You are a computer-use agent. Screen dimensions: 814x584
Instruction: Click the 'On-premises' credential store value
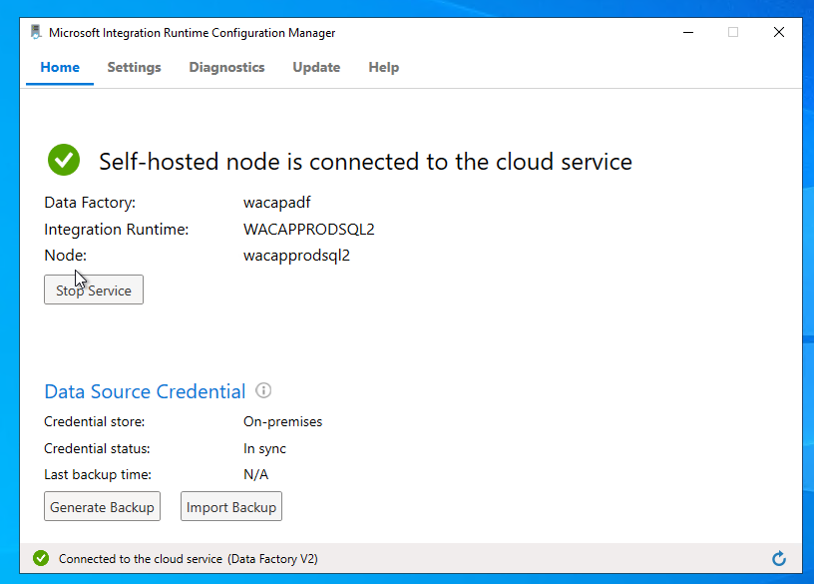pos(282,421)
